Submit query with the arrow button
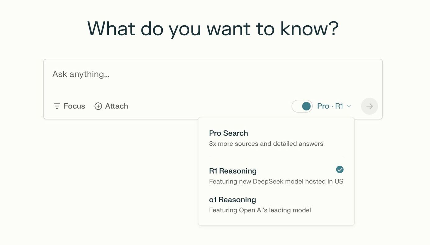 (x=369, y=106)
